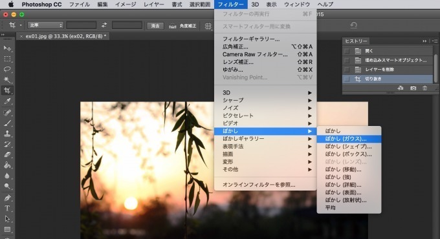440x239 pixels.
Task: Choose ぼかし (ガウス)... from submenu
Action: 349,139
